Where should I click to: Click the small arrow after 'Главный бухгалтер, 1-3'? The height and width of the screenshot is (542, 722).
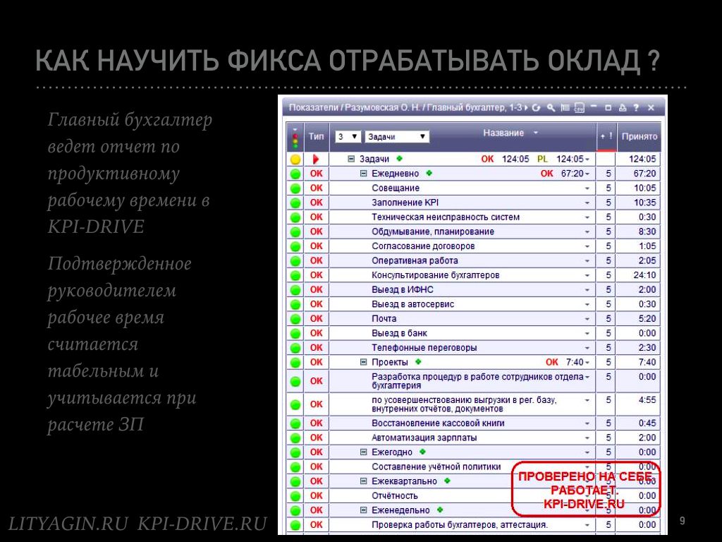point(526,108)
